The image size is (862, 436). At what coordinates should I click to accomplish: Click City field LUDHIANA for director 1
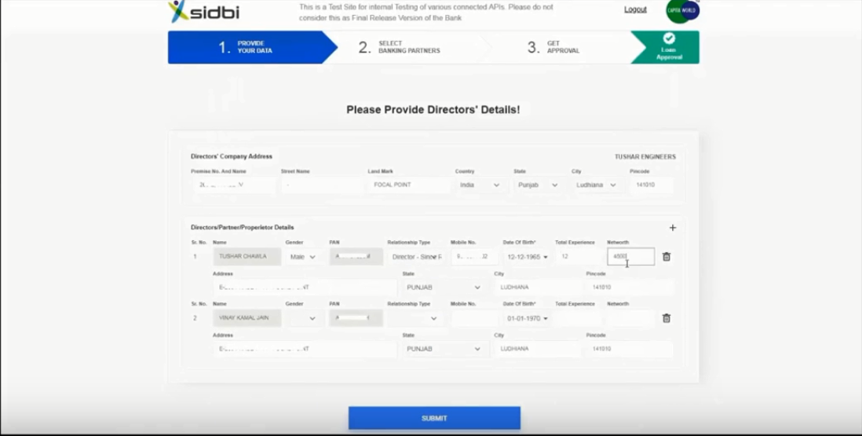pos(538,287)
